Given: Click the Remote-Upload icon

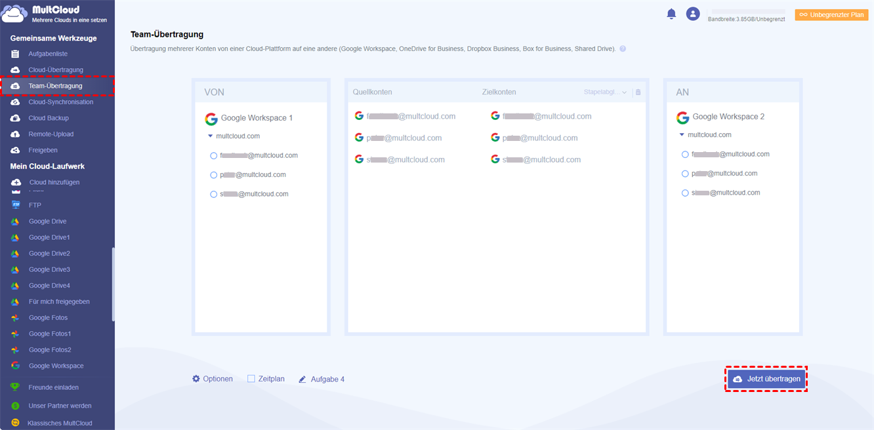Looking at the screenshot, I should click(x=15, y=134).
